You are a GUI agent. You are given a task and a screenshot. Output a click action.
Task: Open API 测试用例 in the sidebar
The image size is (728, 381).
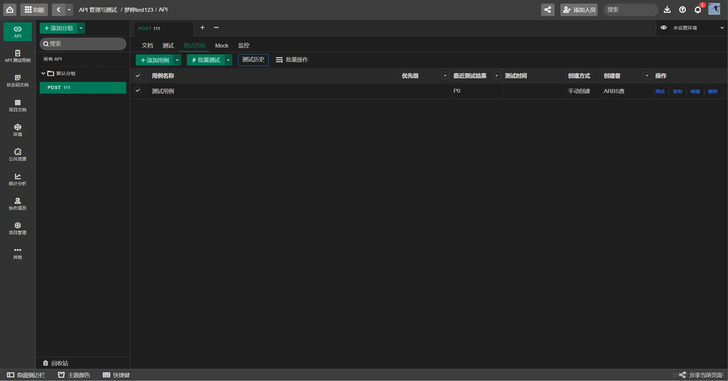click(17, 56)
